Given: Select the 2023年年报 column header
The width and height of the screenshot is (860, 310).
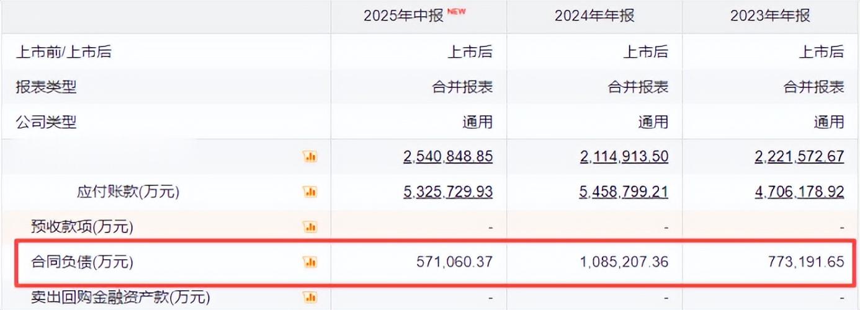Looking at the screenshot, I should pyautogui.click(x=770, y=16).
